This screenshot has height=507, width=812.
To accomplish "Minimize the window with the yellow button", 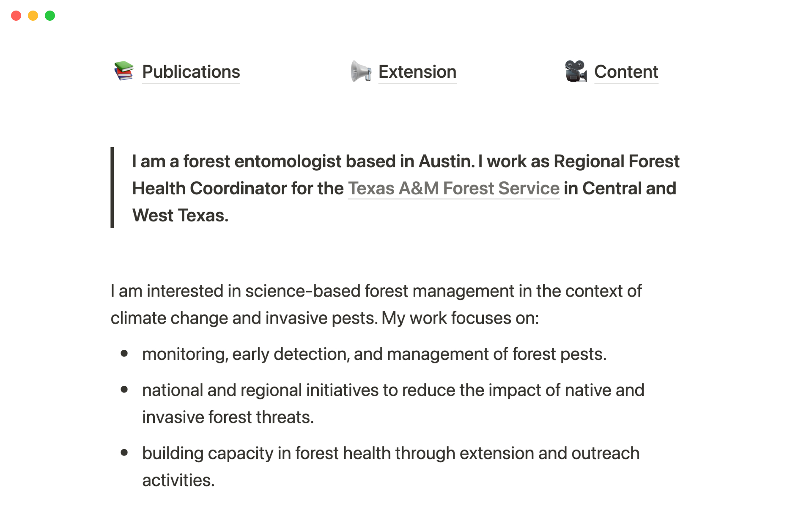I will click(x=33, y=16).
